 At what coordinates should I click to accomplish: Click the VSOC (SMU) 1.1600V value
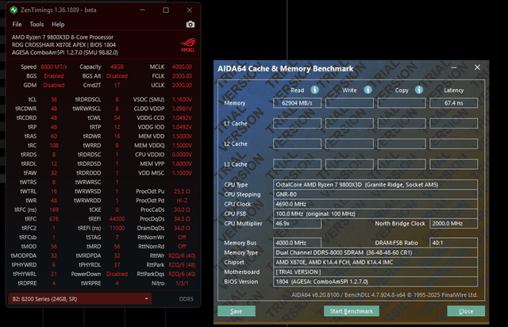pos(182,99)
